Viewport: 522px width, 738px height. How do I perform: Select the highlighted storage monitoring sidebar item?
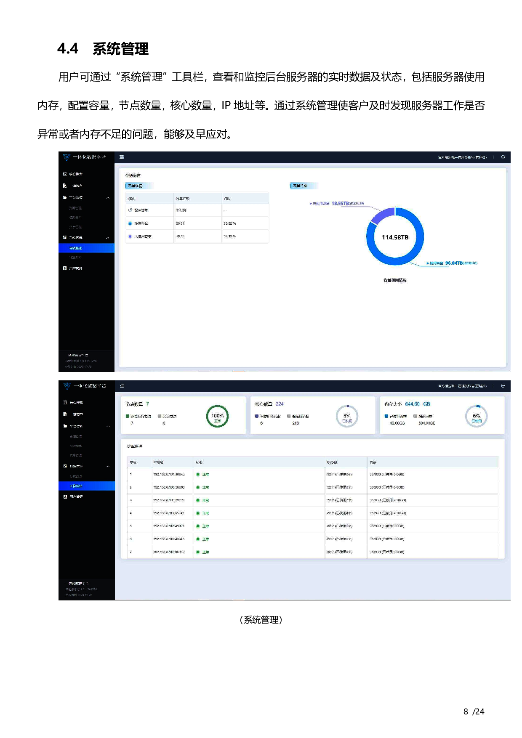click(86, 248)
